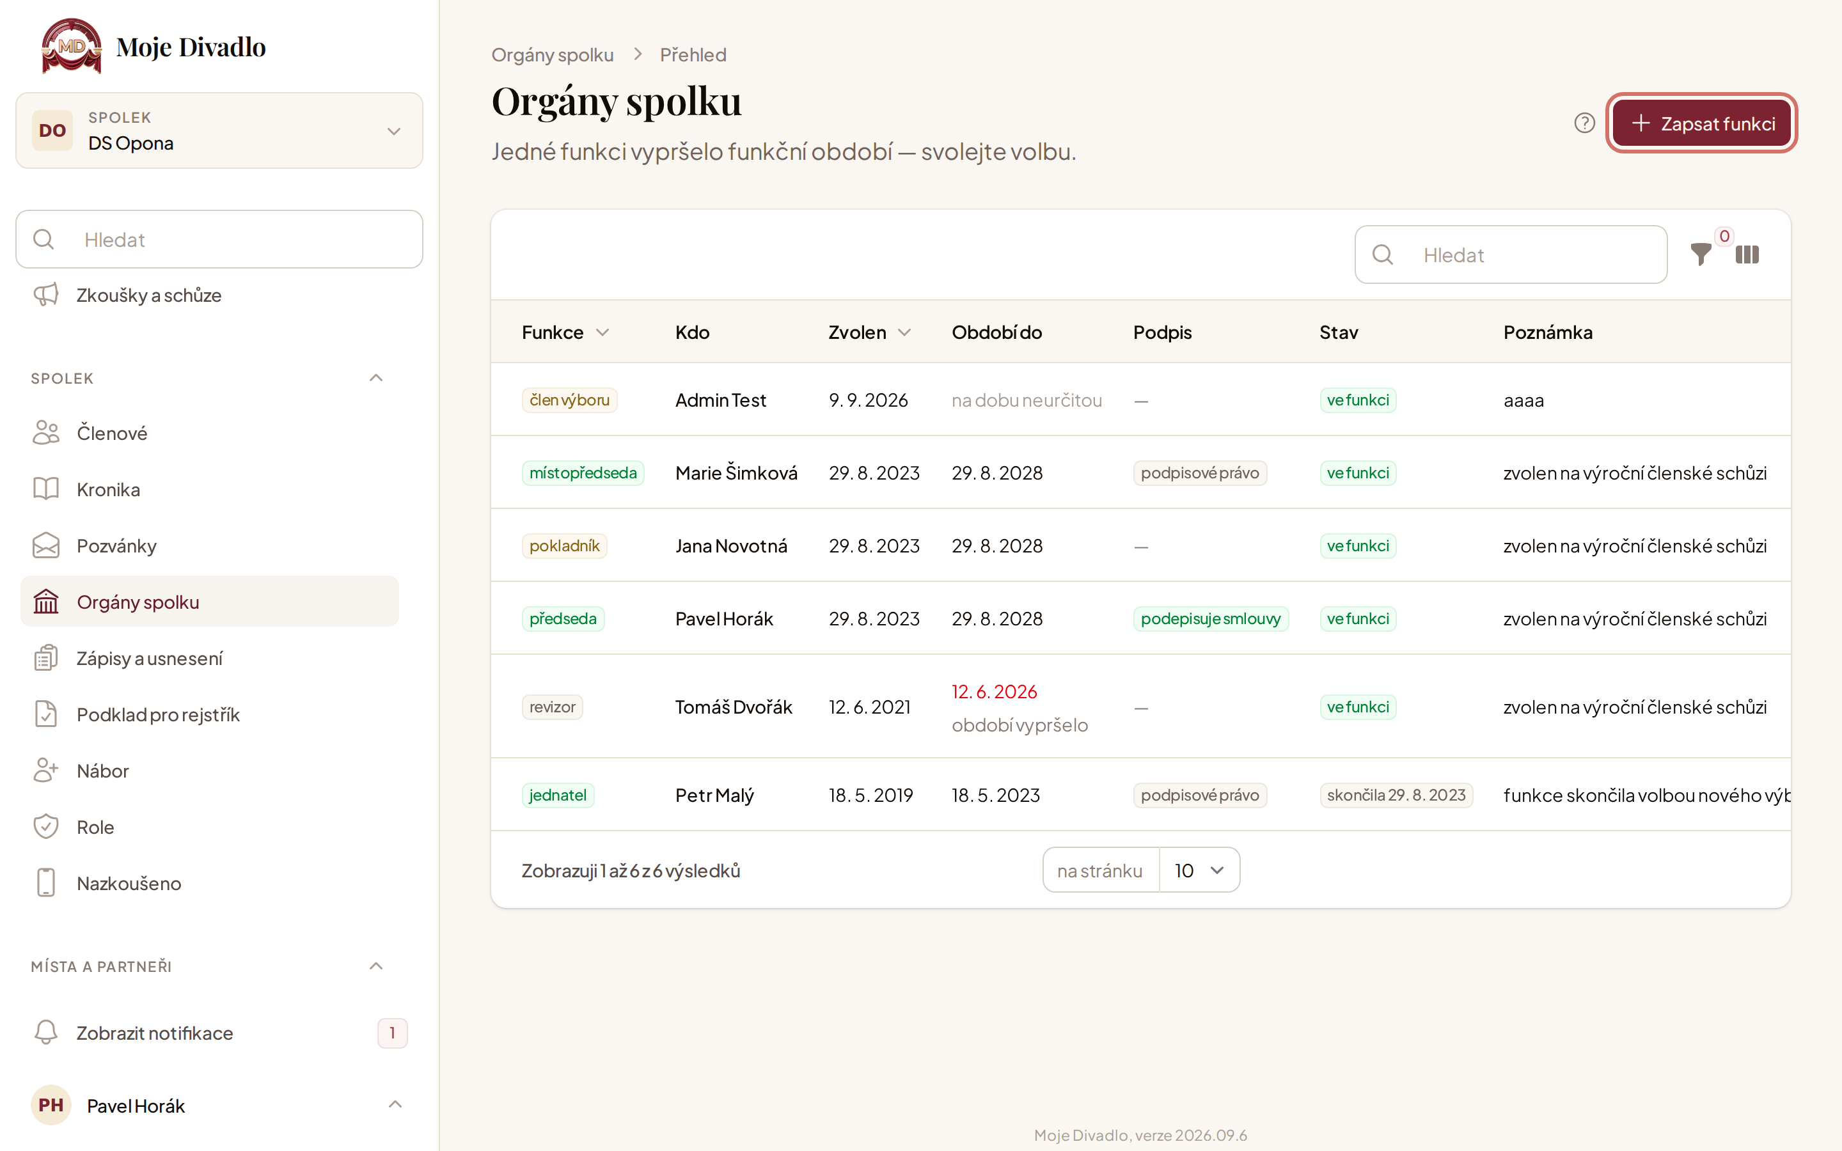
Task: Click the Role shield icon
Action: pyautogui.click(x=45, y=827)
